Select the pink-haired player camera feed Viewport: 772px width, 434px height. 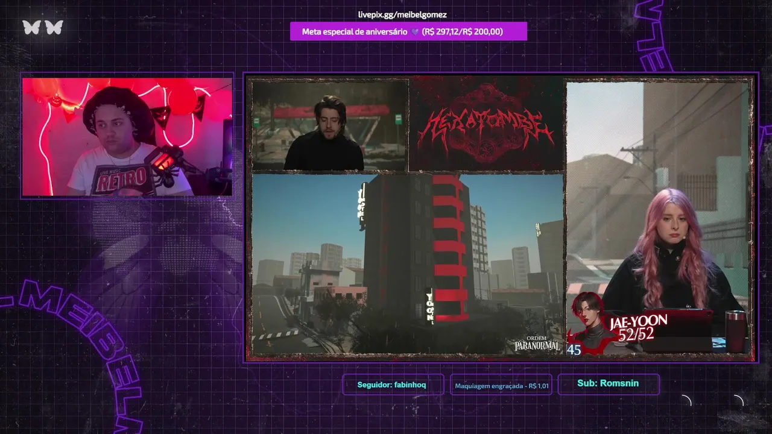point(658,217)
